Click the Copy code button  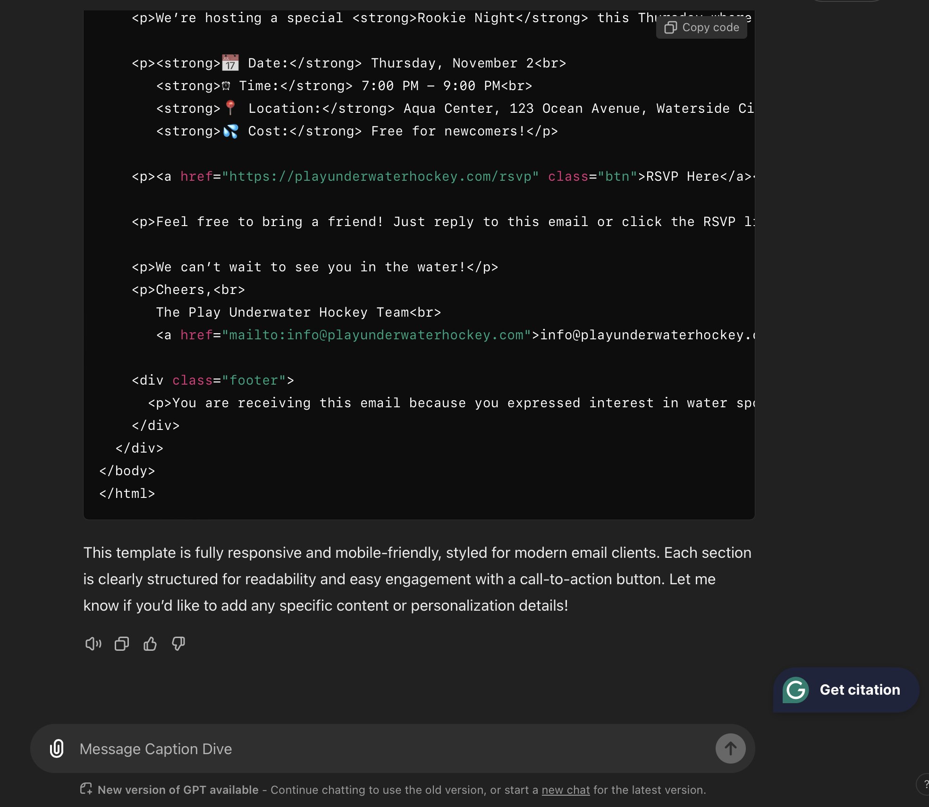701,27
